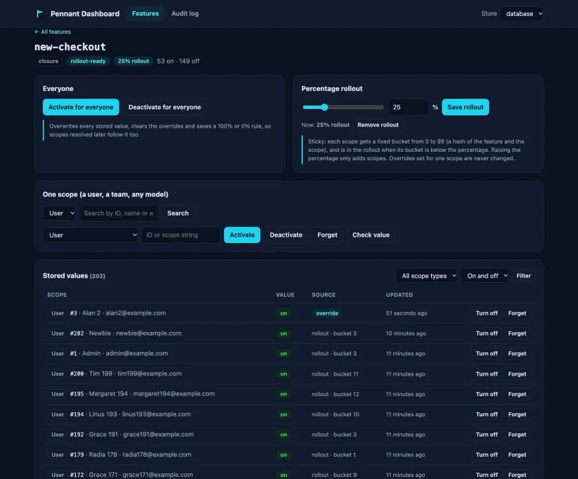Focus the Search by ID, name field

pyautogui.click(x=119, y=213)
